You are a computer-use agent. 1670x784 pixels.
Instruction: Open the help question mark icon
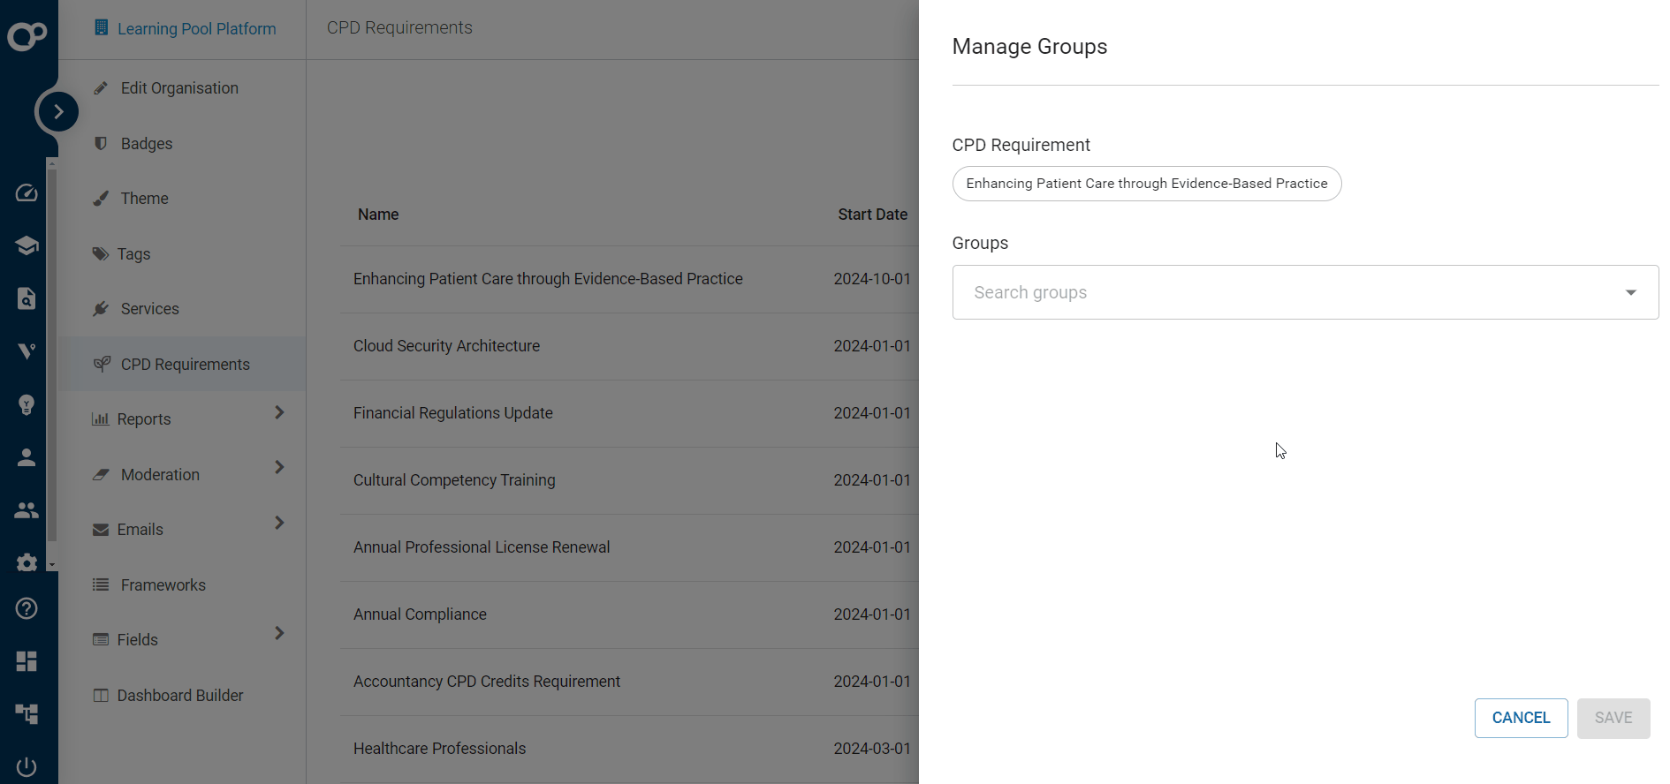[27, 608]
